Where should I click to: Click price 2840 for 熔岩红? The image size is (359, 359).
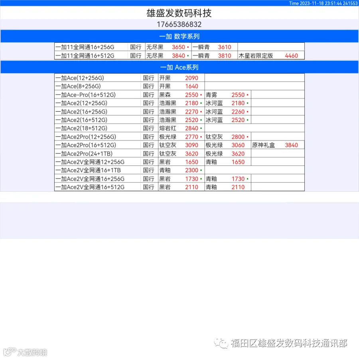point(191,128)
